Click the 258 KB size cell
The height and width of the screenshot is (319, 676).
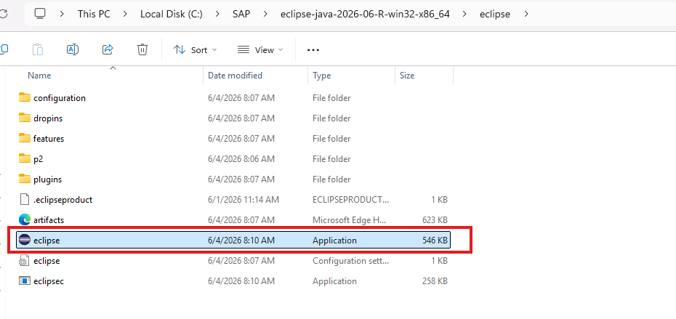(435, 281)
